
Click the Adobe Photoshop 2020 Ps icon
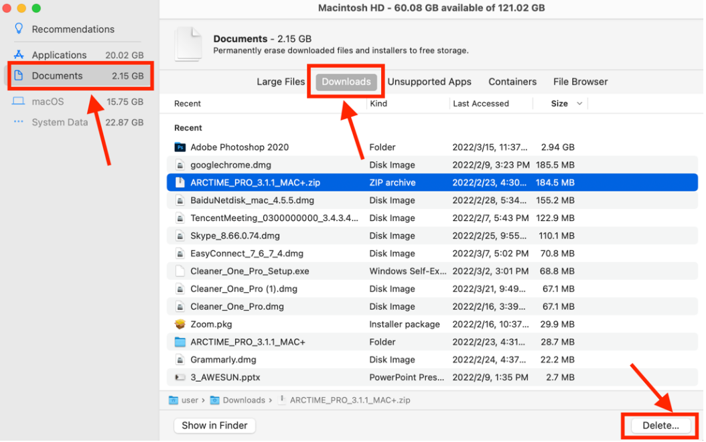[180, 147]
